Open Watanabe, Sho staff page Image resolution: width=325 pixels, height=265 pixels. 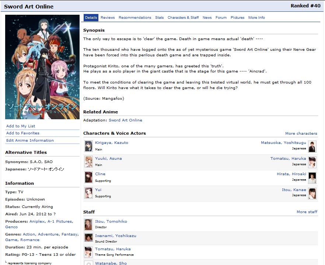point(111,263)
